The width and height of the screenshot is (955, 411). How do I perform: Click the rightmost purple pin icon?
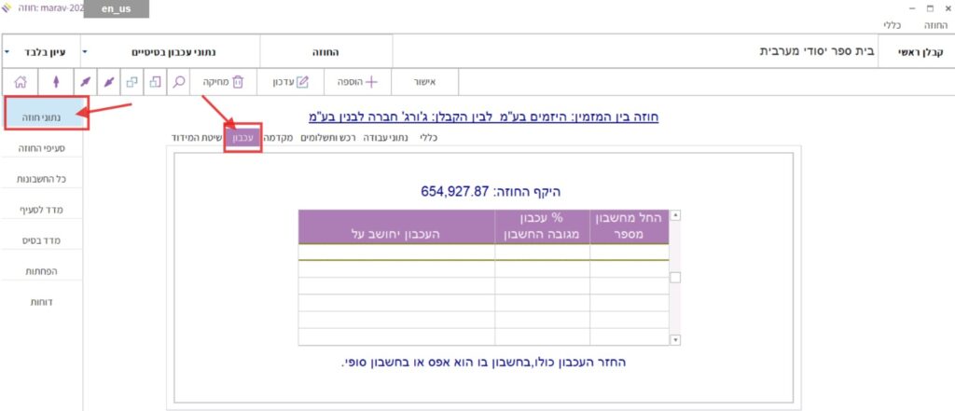pos(109,82)
